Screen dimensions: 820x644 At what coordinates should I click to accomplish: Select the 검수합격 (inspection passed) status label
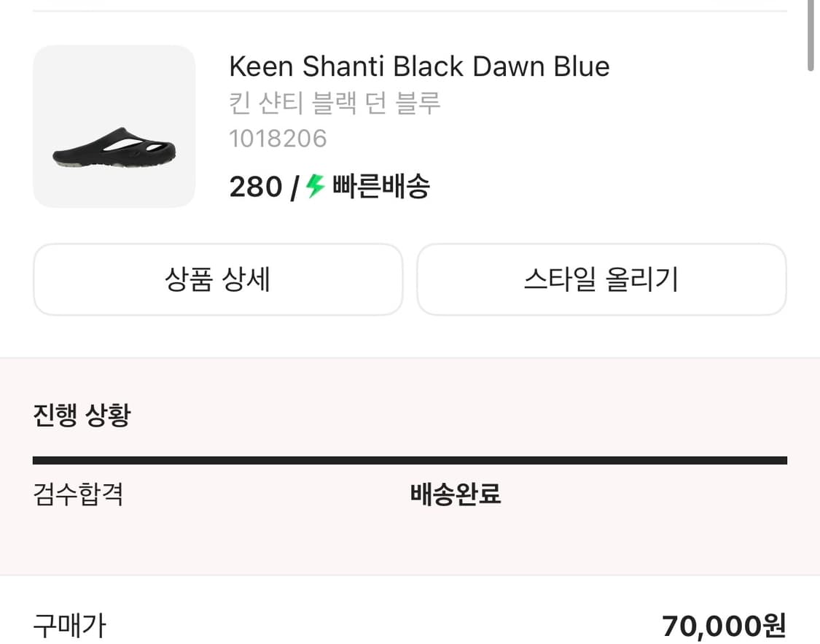click(78, 494)
